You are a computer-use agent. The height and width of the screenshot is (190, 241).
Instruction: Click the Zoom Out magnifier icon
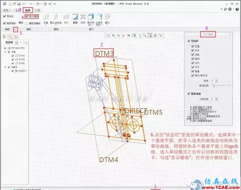[118, 35]
